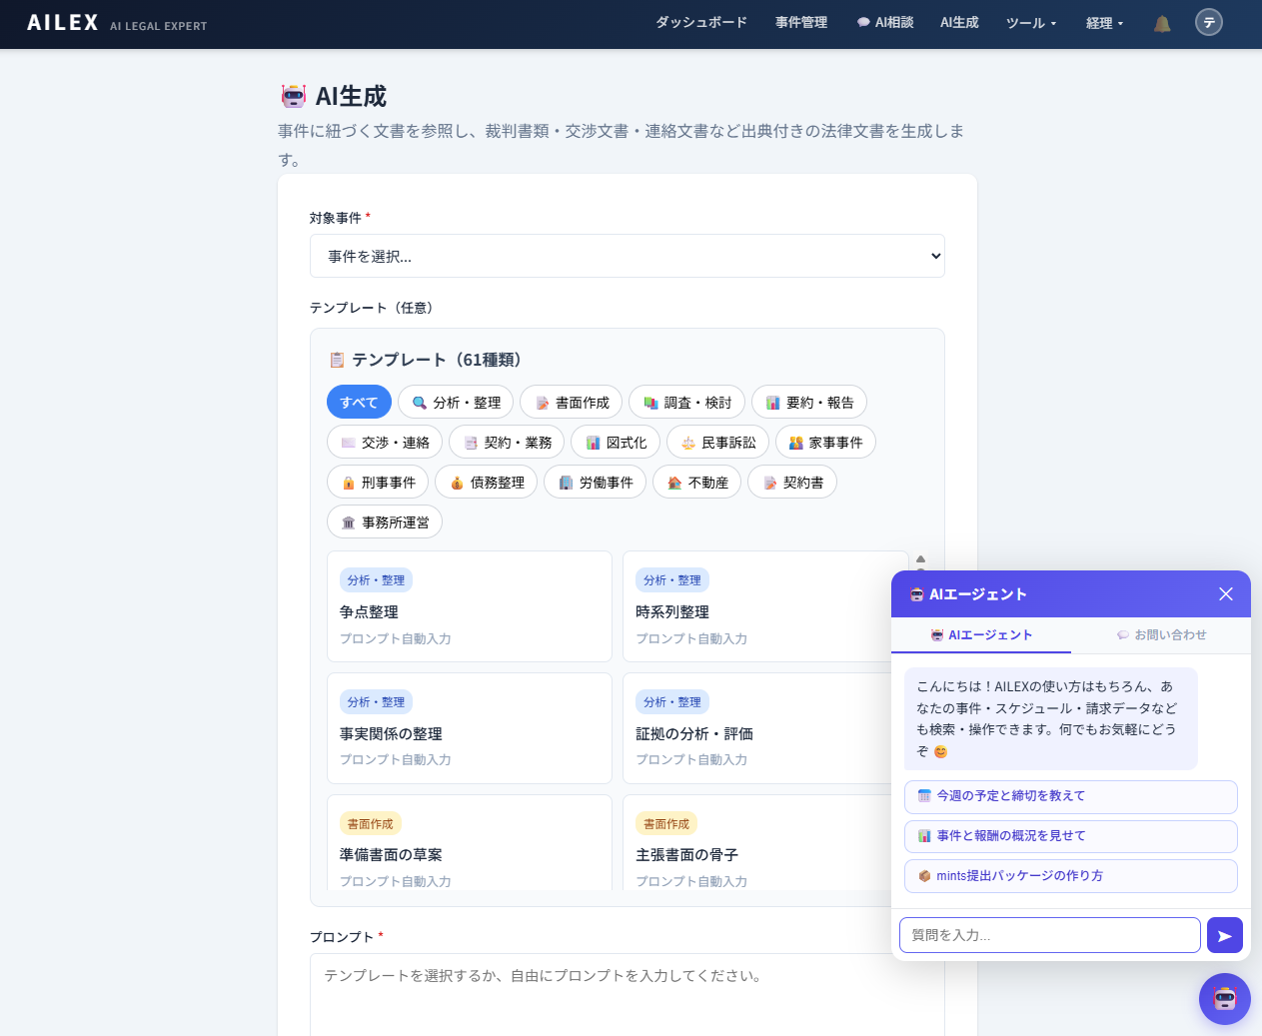Viewport: 1262px width, 1036px height.
Task: Filter templates by 契約・業務
Action: pos(507,442)
